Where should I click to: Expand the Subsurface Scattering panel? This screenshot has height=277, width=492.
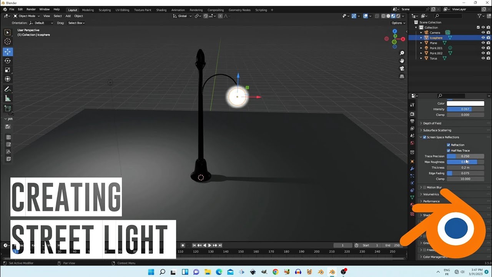(x=455, y=130)
